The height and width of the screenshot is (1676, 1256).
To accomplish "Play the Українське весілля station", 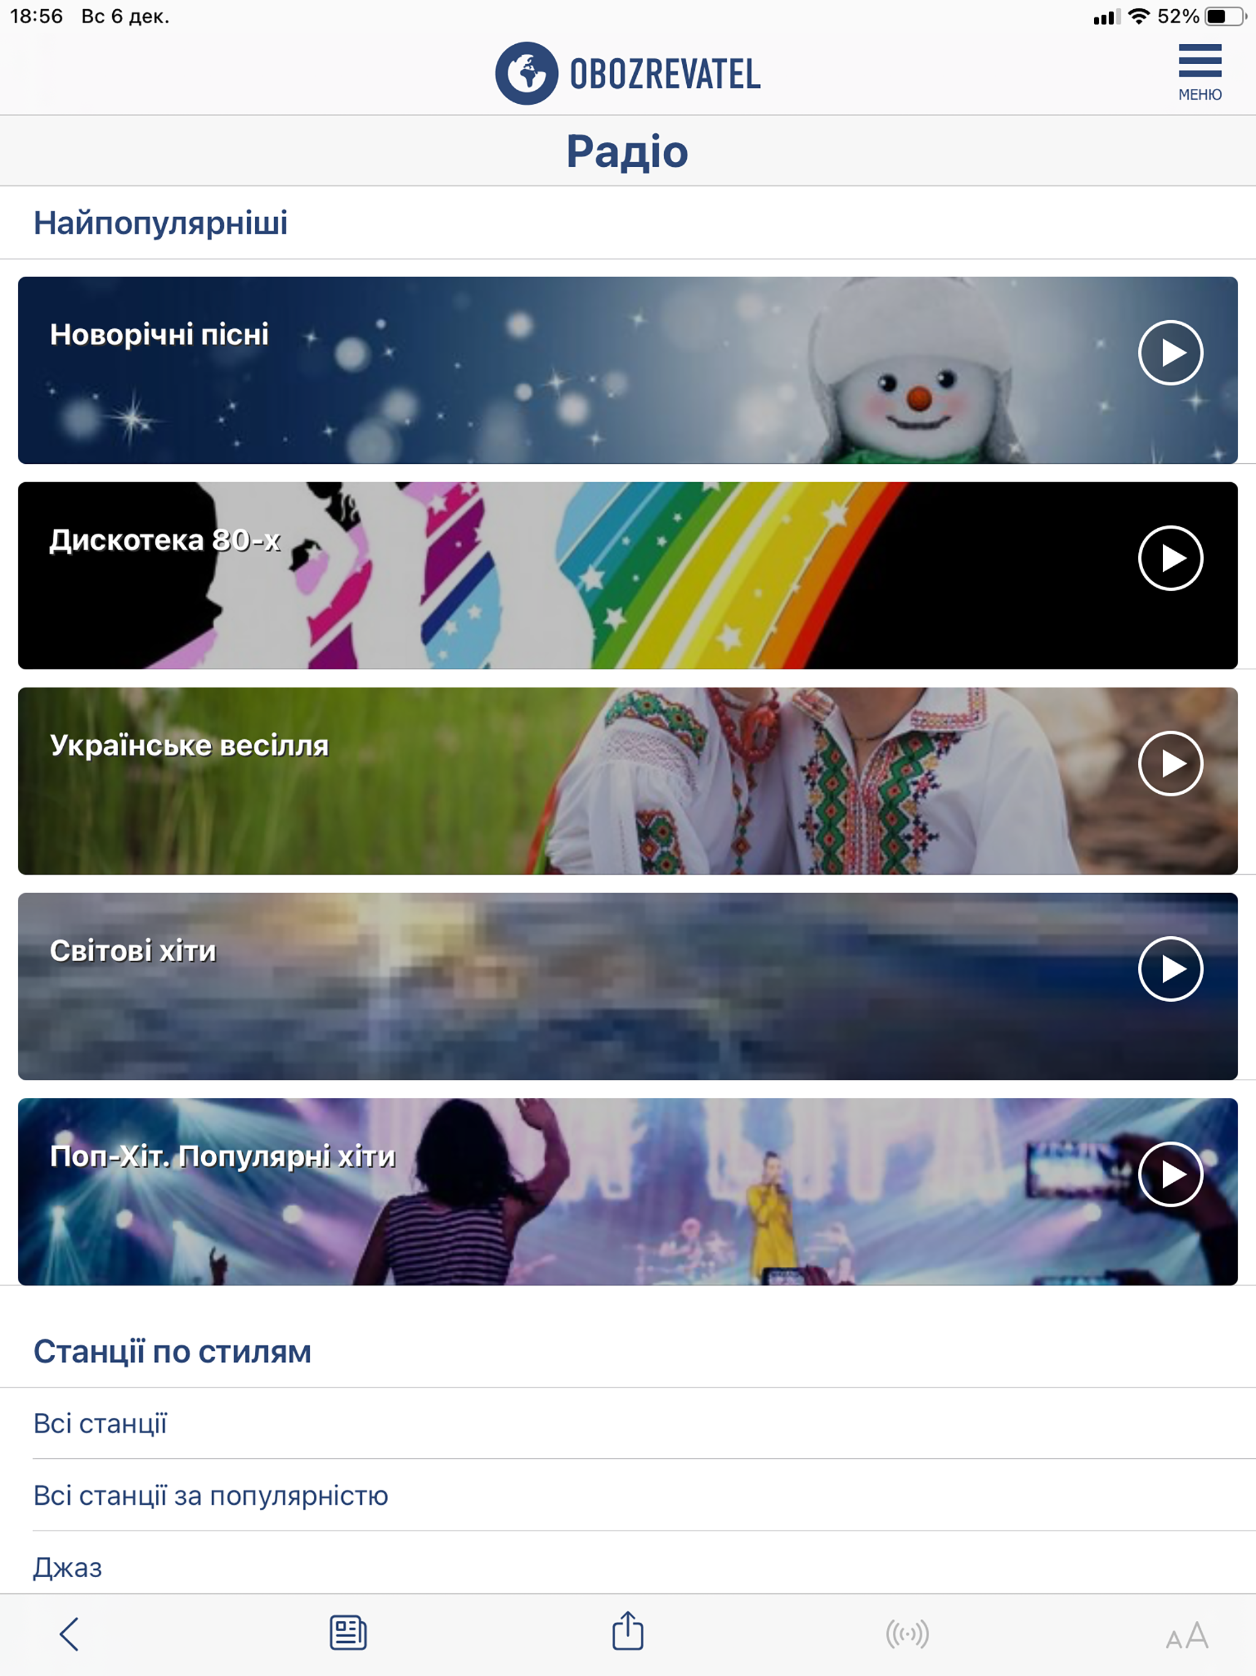I will [x=1170, y=764].
